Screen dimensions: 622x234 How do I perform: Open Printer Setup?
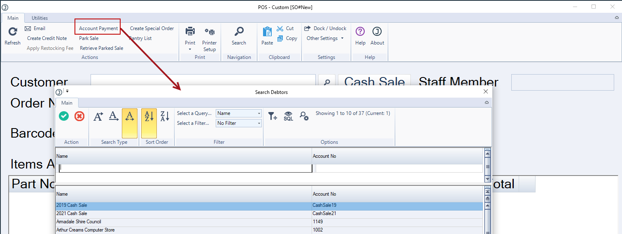click(x=210, y=39)
